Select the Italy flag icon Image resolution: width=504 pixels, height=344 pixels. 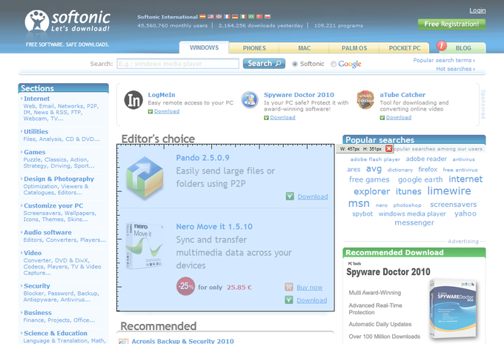tap(243, 16)
